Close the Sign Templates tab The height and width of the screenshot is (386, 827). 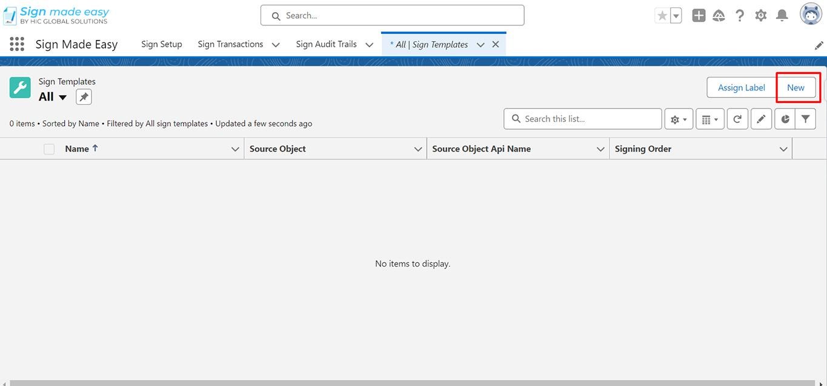click(496, 44)
